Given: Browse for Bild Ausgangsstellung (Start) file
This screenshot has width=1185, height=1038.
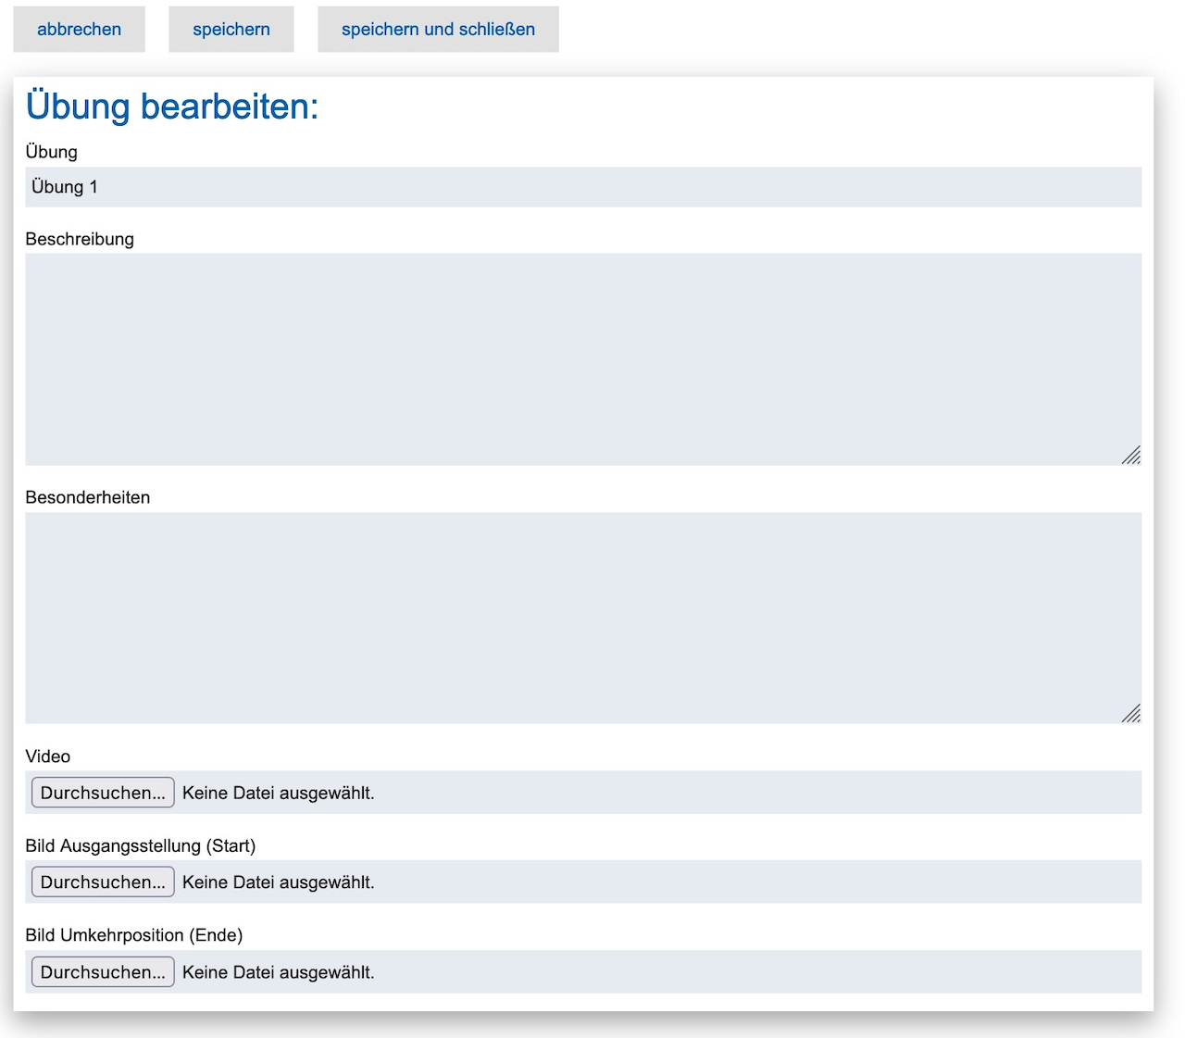Looking at the screenshot, I should pyautogui.click(x=103, y=882).
